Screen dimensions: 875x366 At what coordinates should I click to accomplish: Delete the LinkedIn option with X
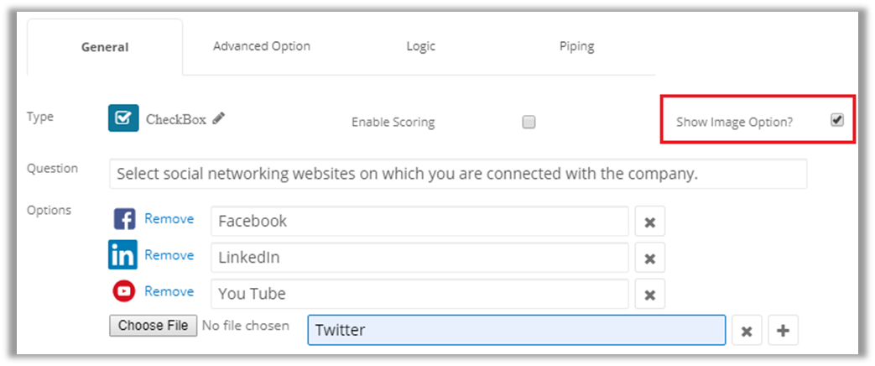[649, 258]
